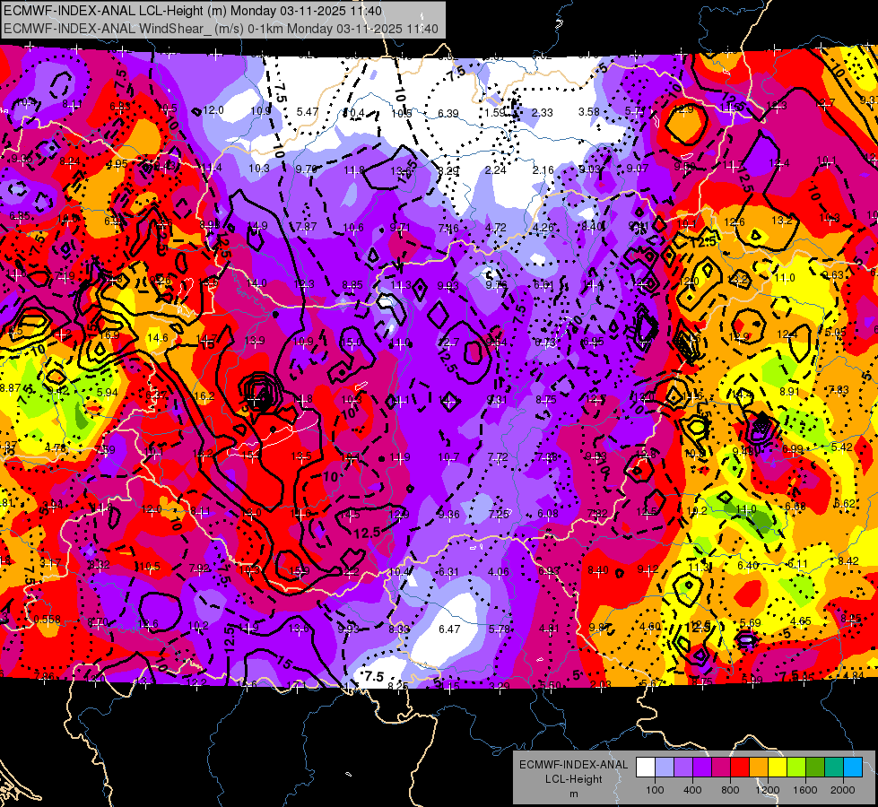Click the legend tick label '2000'

(x=843, y=790)
